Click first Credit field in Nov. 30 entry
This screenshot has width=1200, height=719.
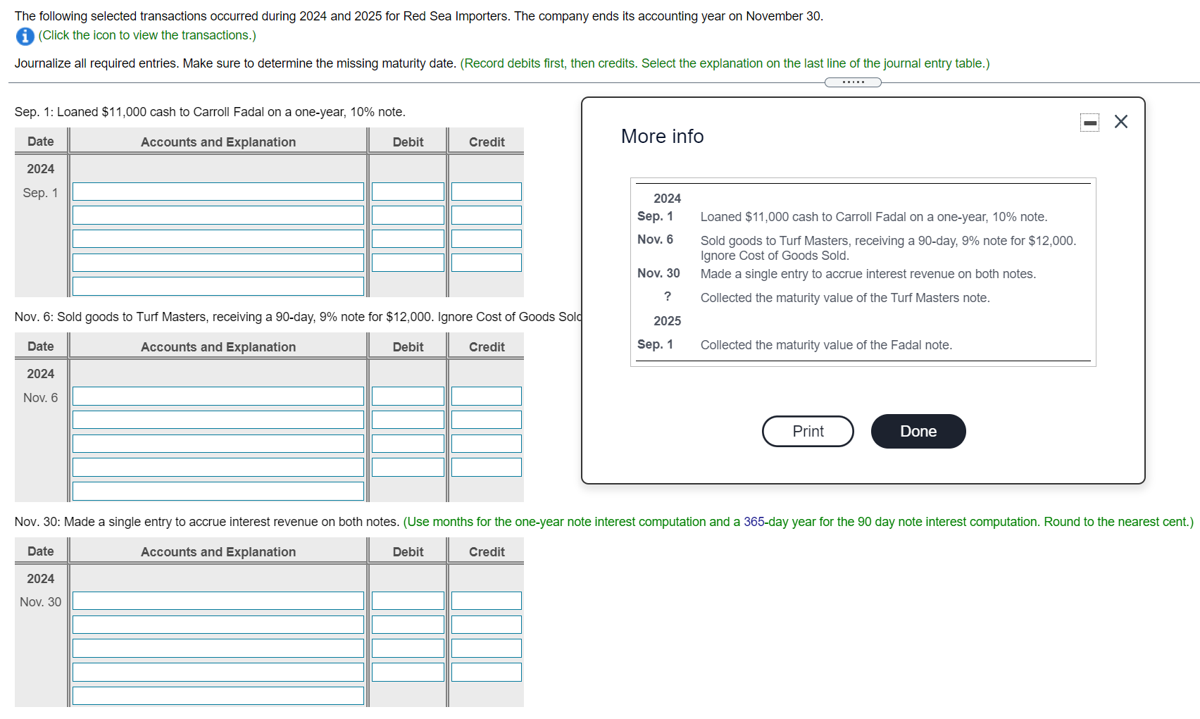pos(487,601)
